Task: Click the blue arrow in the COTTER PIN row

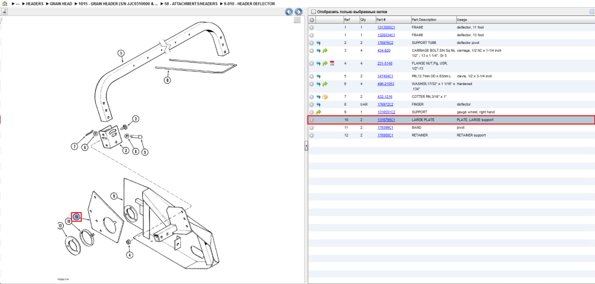Action: click(x=318, y=97)
